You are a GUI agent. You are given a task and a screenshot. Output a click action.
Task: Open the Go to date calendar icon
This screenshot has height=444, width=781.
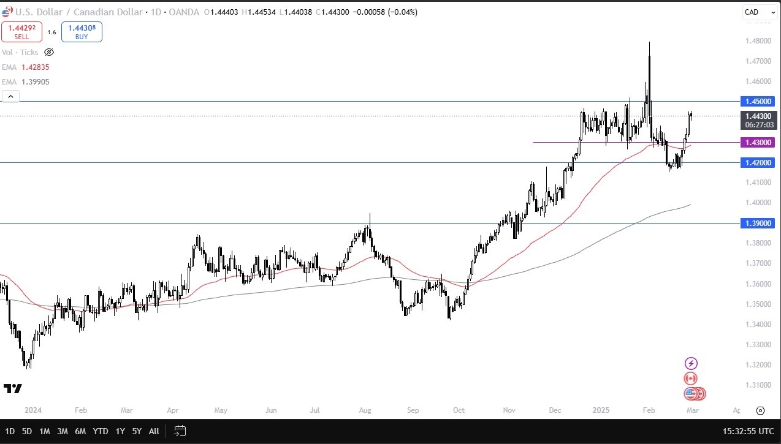(180, 431)
